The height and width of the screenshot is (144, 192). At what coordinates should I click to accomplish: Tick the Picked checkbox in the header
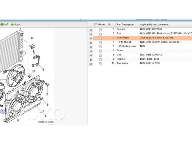96,25
